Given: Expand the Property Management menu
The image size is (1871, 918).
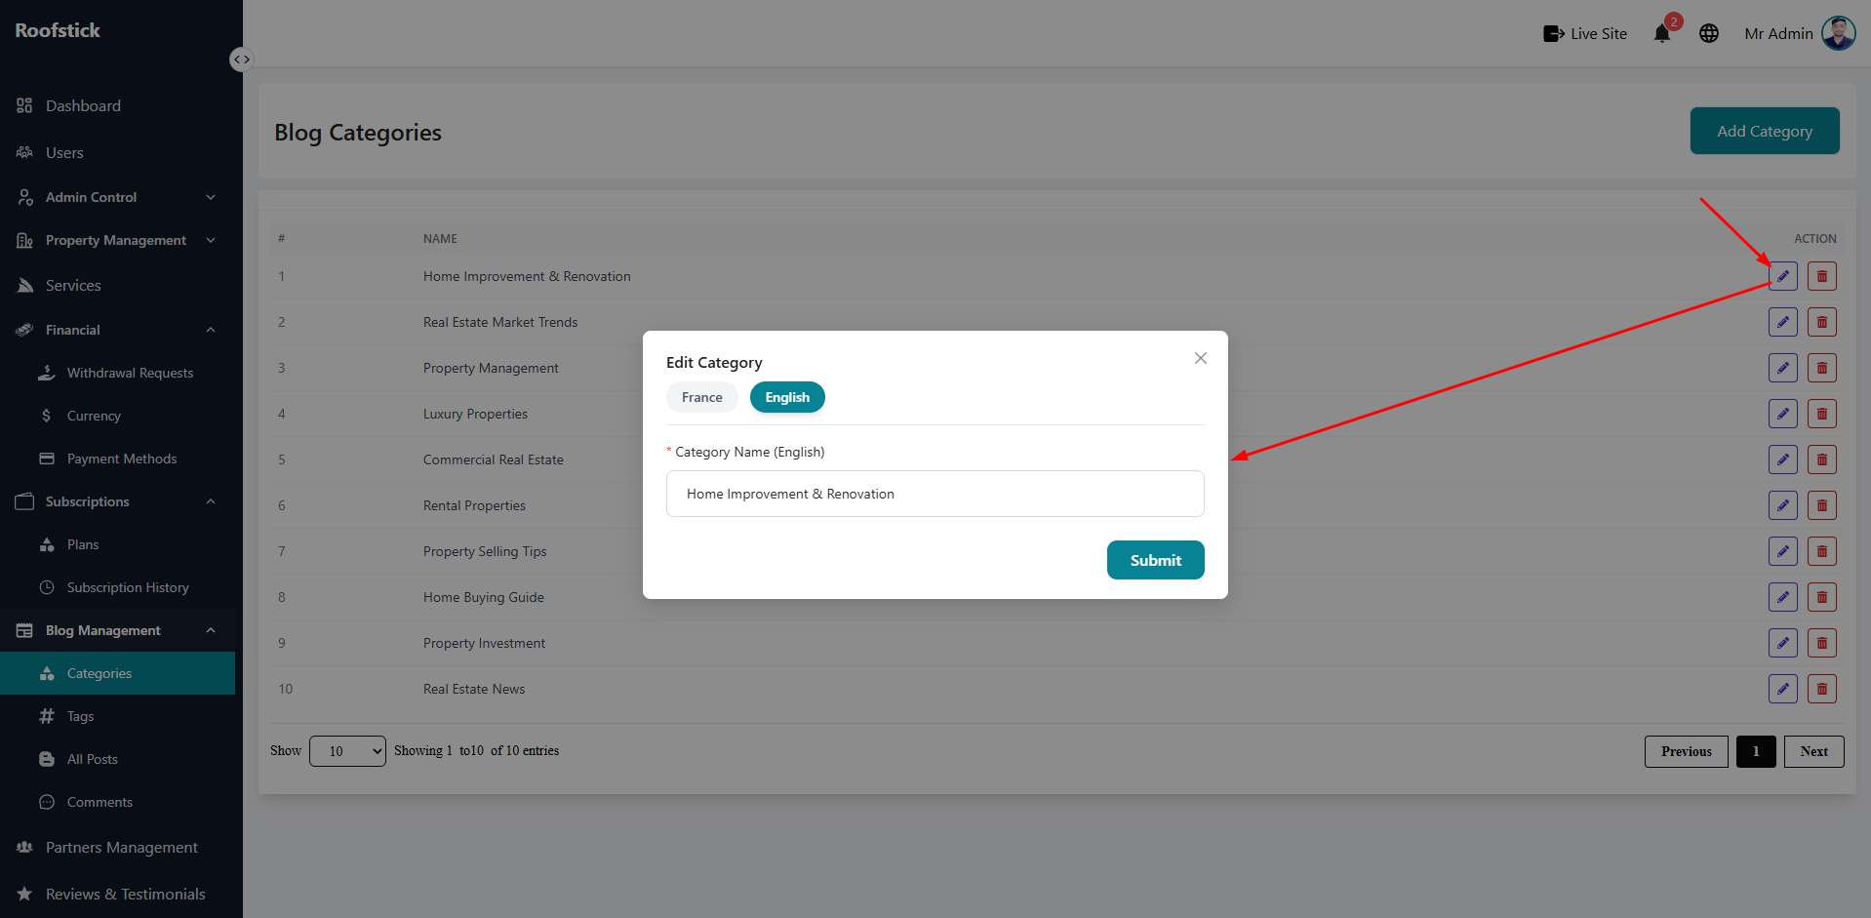Looking at the screenshot, I should [x=117, y=240].
